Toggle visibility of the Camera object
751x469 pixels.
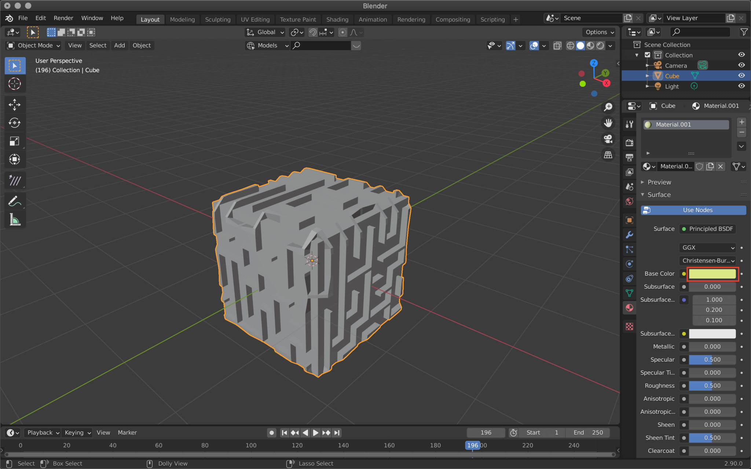(x=741, y=65)
